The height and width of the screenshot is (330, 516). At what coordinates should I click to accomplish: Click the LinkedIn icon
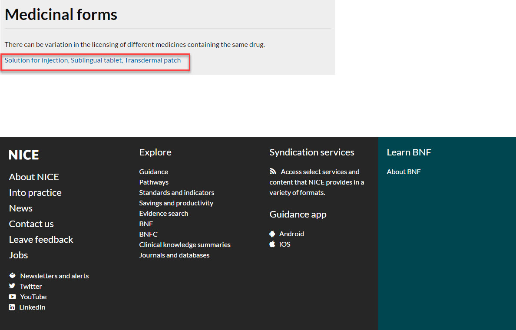click(x=12, y=307)
